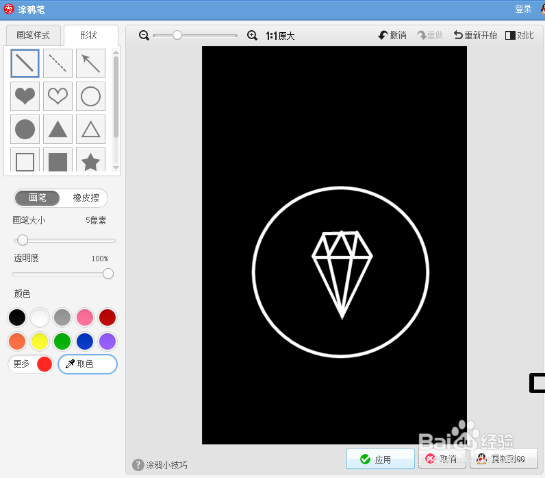Viewport: 545px width, 478px height.
Task: Select the arrow shape
Action: tap(90, 63)
